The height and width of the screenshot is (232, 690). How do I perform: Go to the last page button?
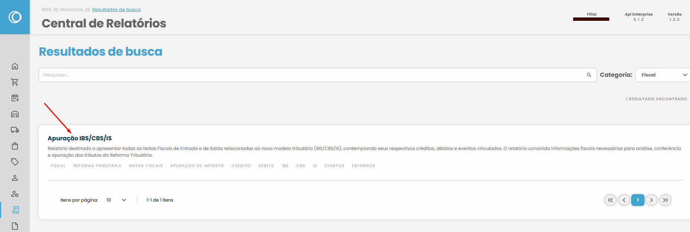pyautogui.click(x=665, y=200)
